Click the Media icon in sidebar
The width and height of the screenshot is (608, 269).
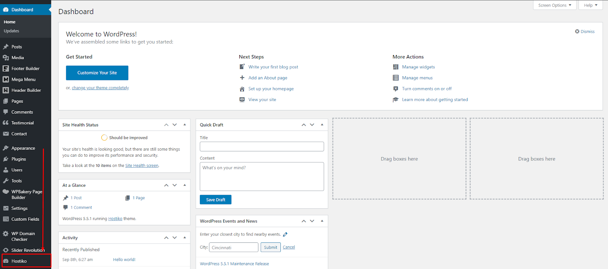pyautogui.click(x=6, y=58)
